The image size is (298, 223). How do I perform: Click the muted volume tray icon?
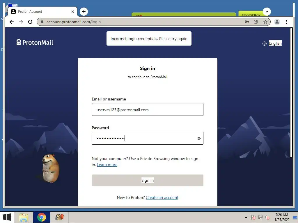click(267, 217)
